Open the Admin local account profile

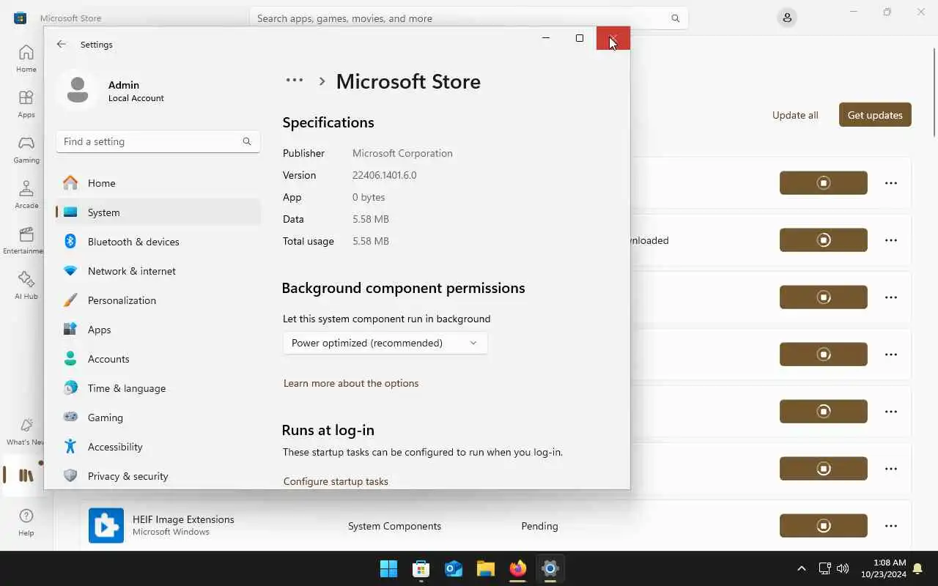113,91
